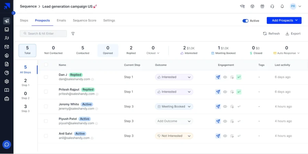Click the Export button

point(293,33)
